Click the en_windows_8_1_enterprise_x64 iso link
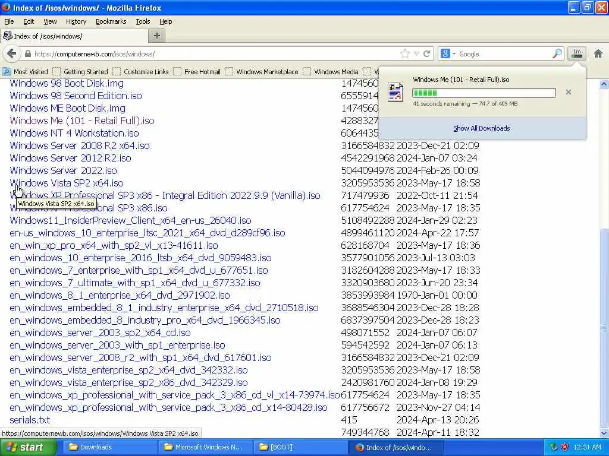609x456 pixels. click(120, 295)
